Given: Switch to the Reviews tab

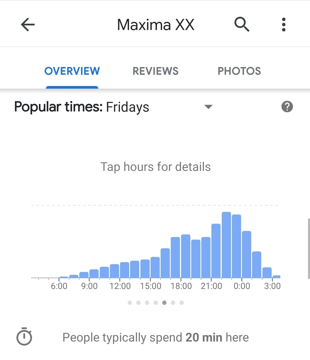Looking at the screenshot, I should point(155,71).
